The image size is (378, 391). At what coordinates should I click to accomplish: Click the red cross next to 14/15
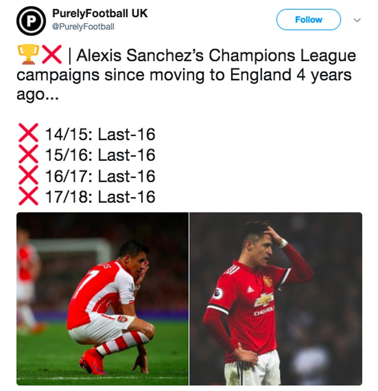point(28,134)
